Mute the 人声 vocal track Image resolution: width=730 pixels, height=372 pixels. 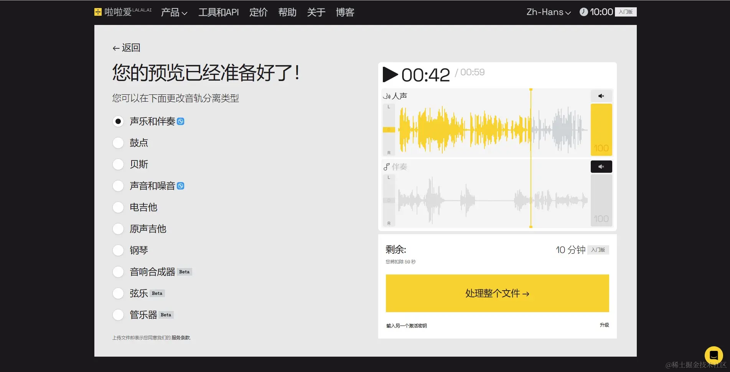click(601, 96)
